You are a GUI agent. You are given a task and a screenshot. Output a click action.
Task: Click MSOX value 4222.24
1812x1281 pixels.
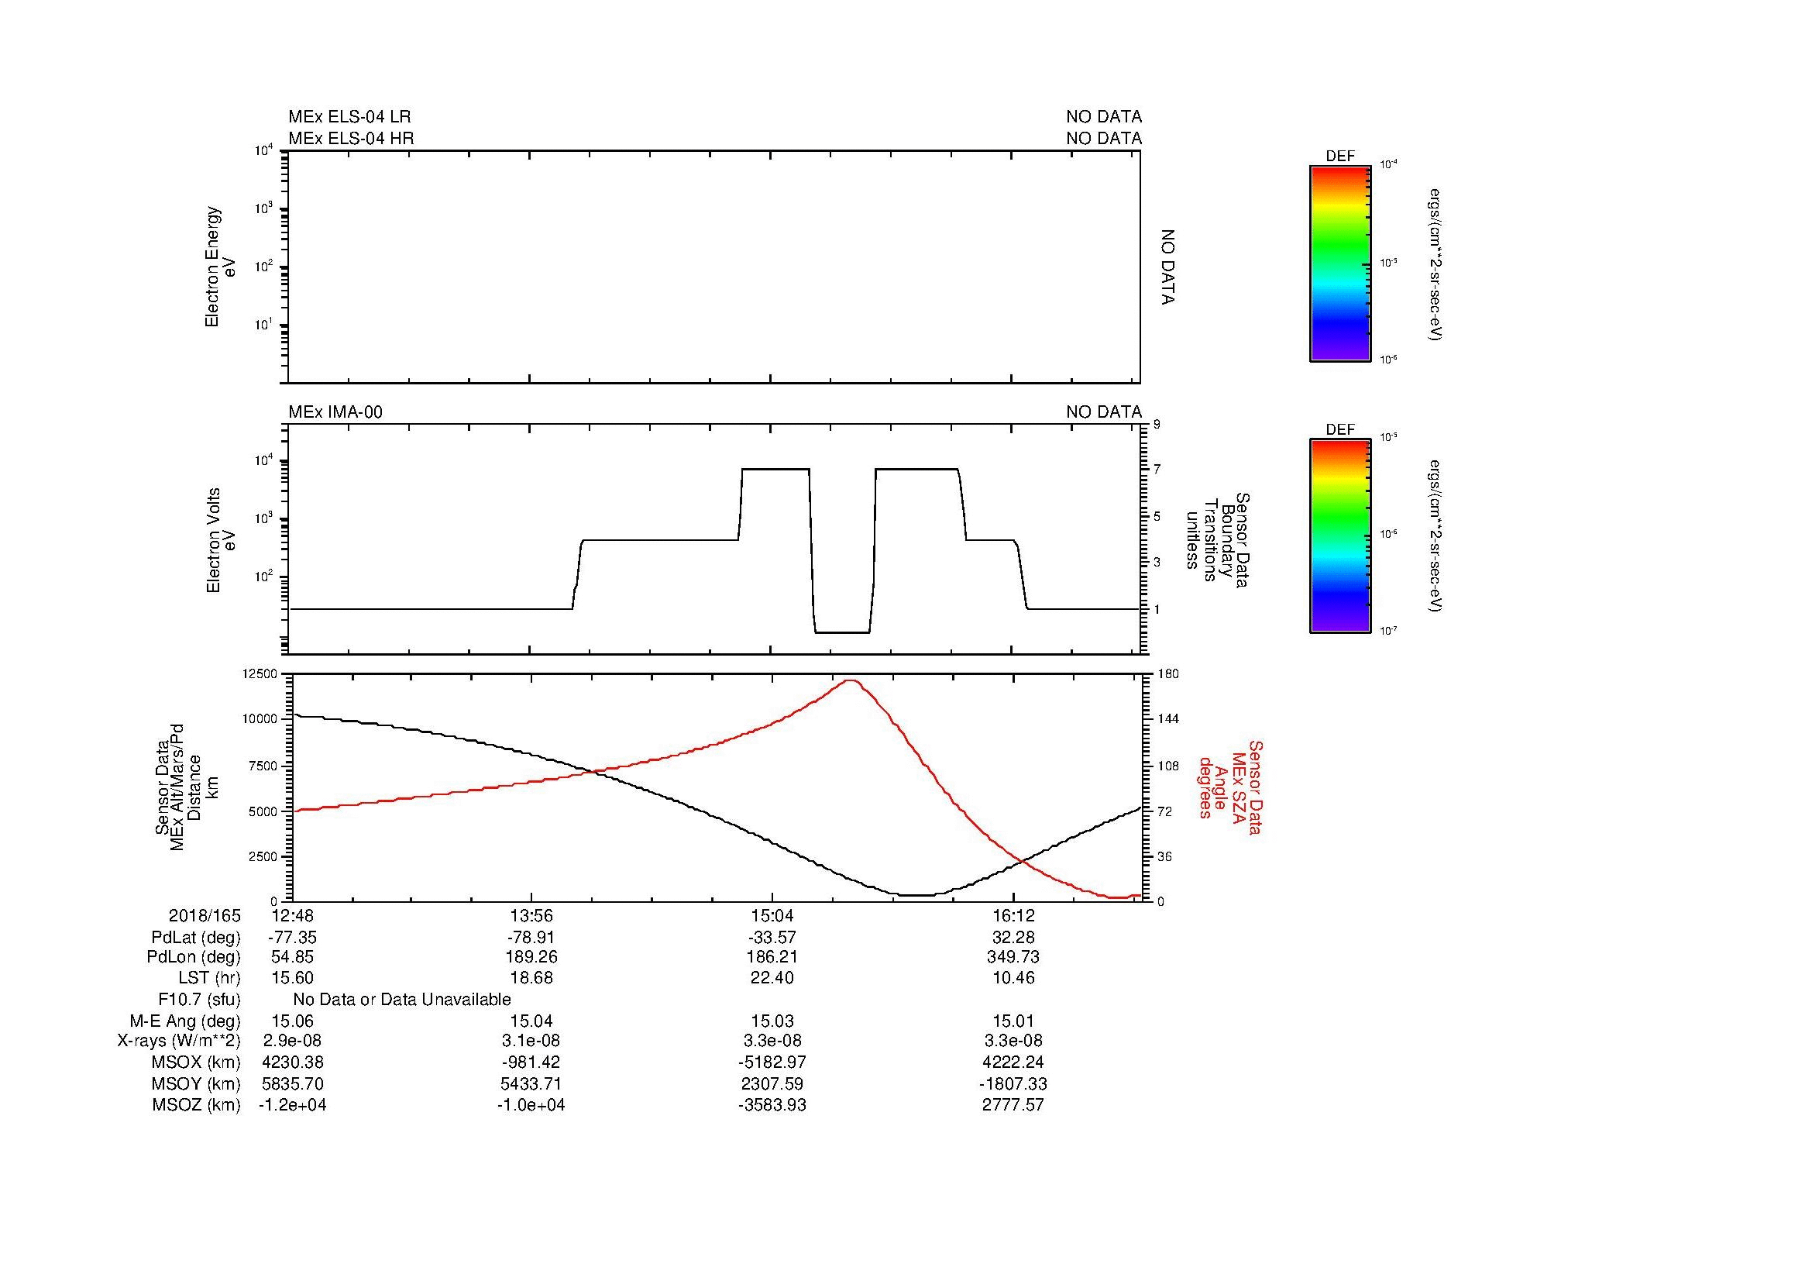click(x=1013, y=1062)
